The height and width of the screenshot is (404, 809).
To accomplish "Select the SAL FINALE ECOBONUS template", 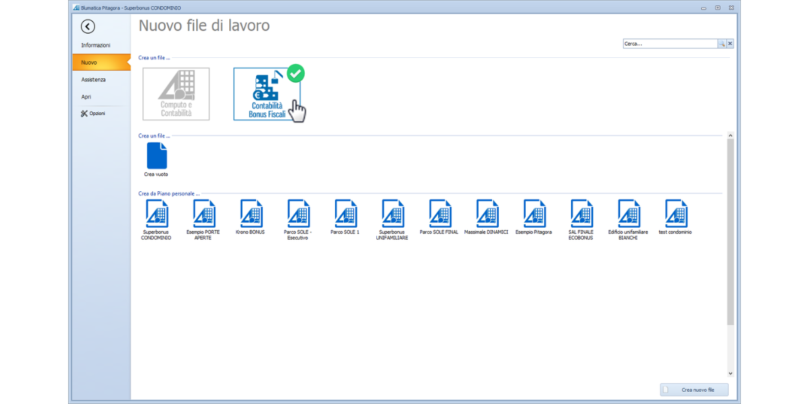I will [x=580, y=220].
